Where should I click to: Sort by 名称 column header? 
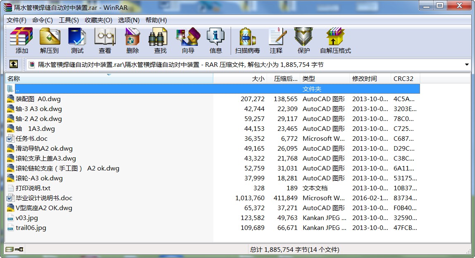(109, 79)
